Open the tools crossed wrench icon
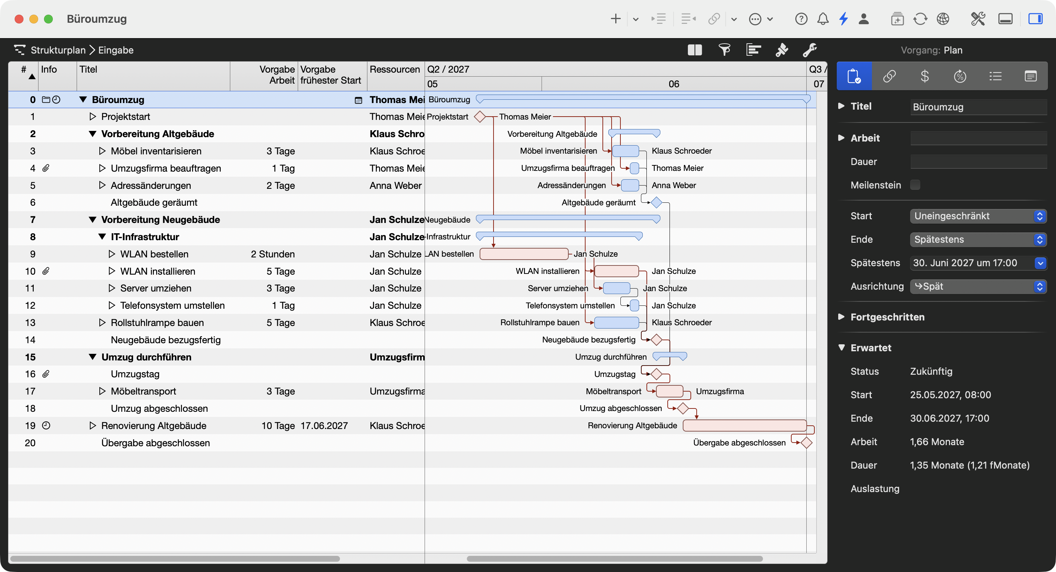The height and width of the screenshot is (572, 1056). coord(978,19)
